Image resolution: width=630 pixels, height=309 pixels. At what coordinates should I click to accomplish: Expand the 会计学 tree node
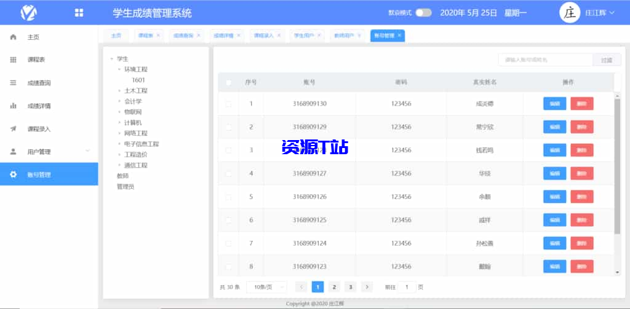(119, 101)
